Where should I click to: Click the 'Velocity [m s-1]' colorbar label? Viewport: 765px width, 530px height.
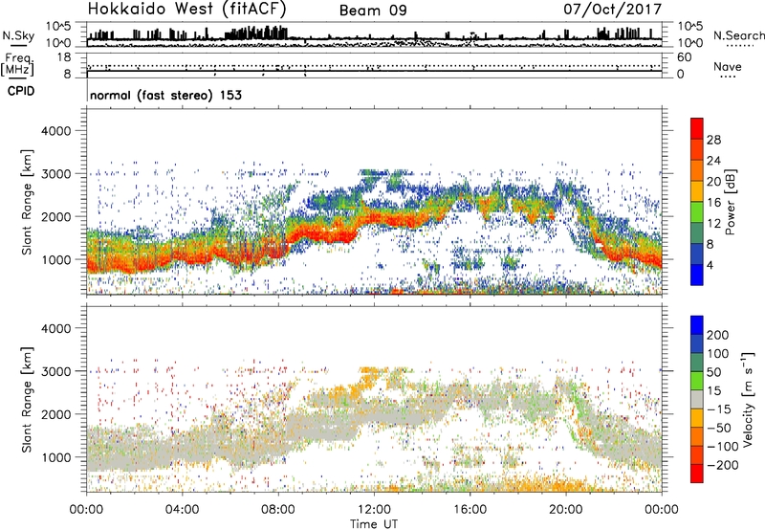coord(748,399)
